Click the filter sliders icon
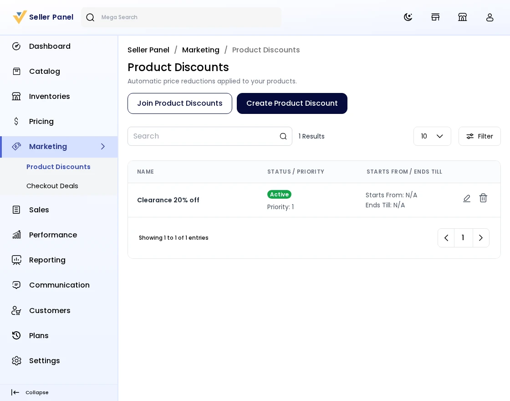 pyautogui.click(x=470, y=136)
